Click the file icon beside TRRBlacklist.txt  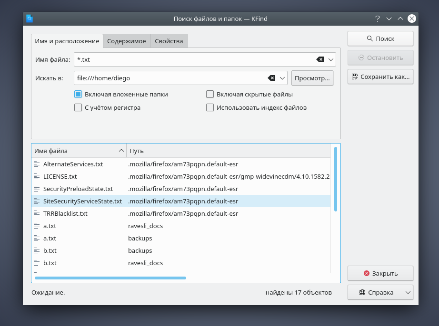tap(37, 213)
